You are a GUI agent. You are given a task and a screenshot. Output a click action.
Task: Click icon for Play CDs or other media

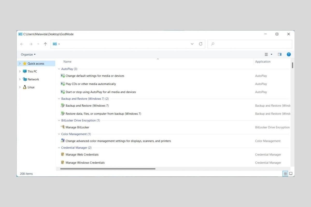click(62, 84)
